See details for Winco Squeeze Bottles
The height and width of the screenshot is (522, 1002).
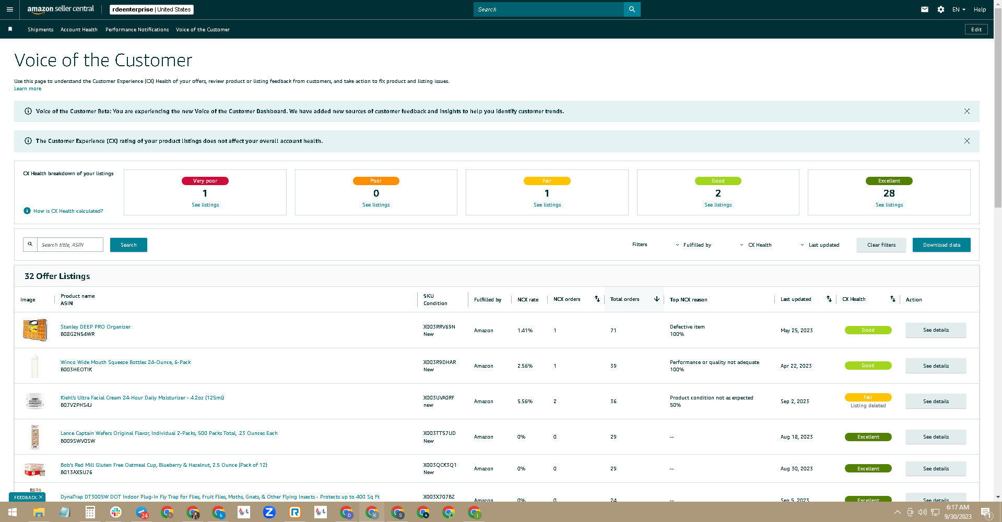[x=936, y=366]
